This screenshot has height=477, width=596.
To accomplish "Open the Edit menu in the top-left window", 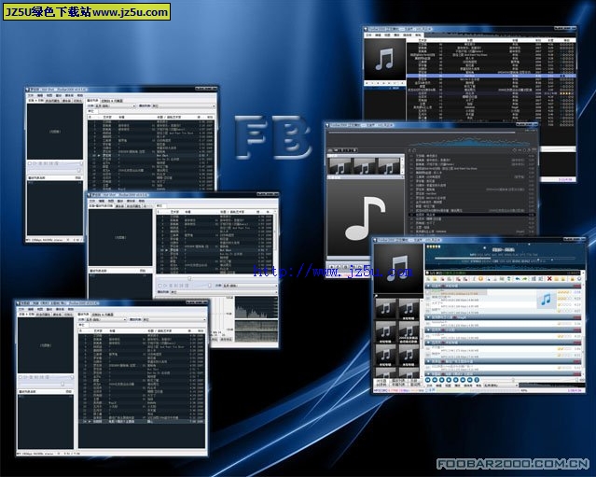I will click(40, 95).
